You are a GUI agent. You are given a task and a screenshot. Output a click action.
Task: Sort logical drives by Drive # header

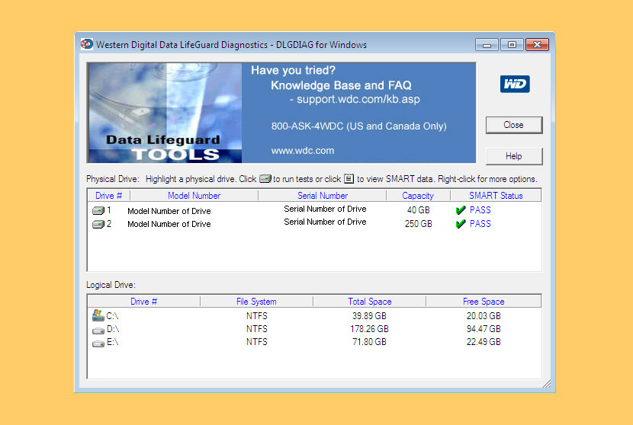[x=143, y=301]
